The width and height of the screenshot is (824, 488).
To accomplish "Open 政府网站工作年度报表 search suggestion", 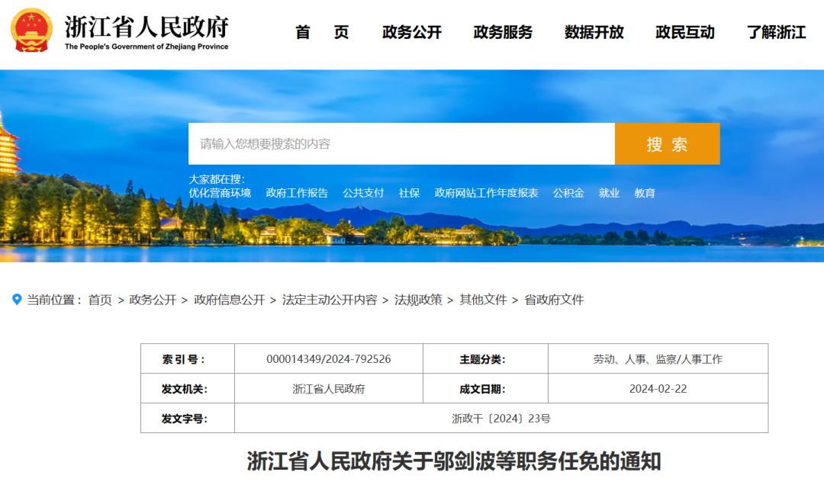I will 486,194.
